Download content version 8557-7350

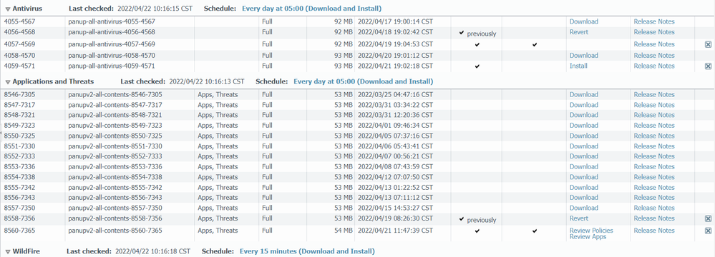pyautogui.click(x=584, y=208)
